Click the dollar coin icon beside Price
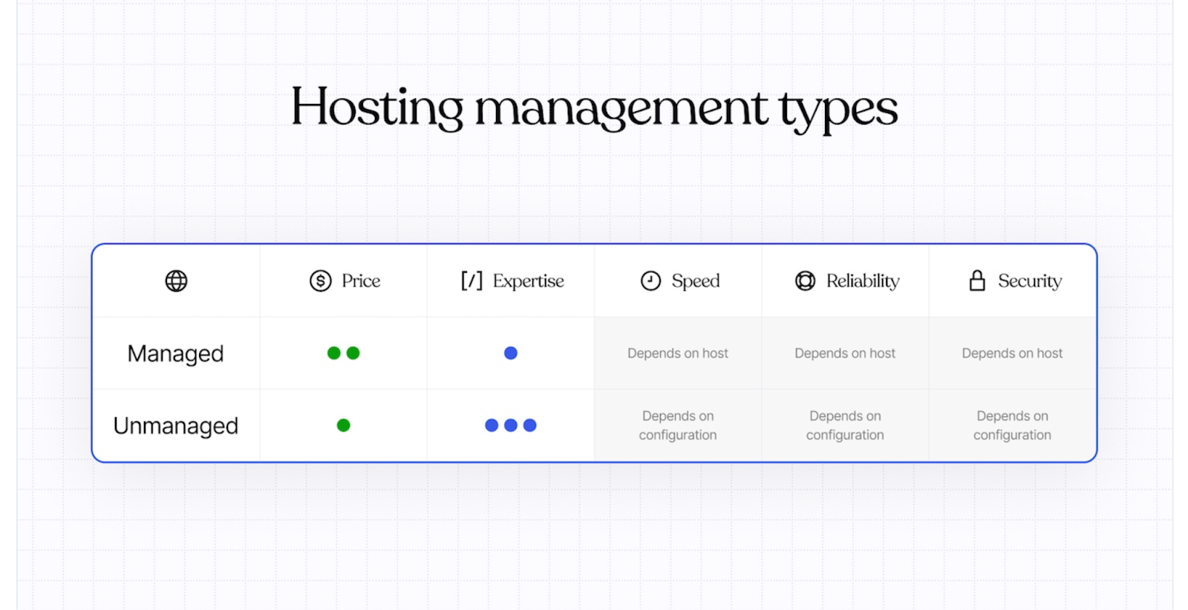Image resolution: width=1188 pixels, height=610 pixels. click(x=320, y=281)
